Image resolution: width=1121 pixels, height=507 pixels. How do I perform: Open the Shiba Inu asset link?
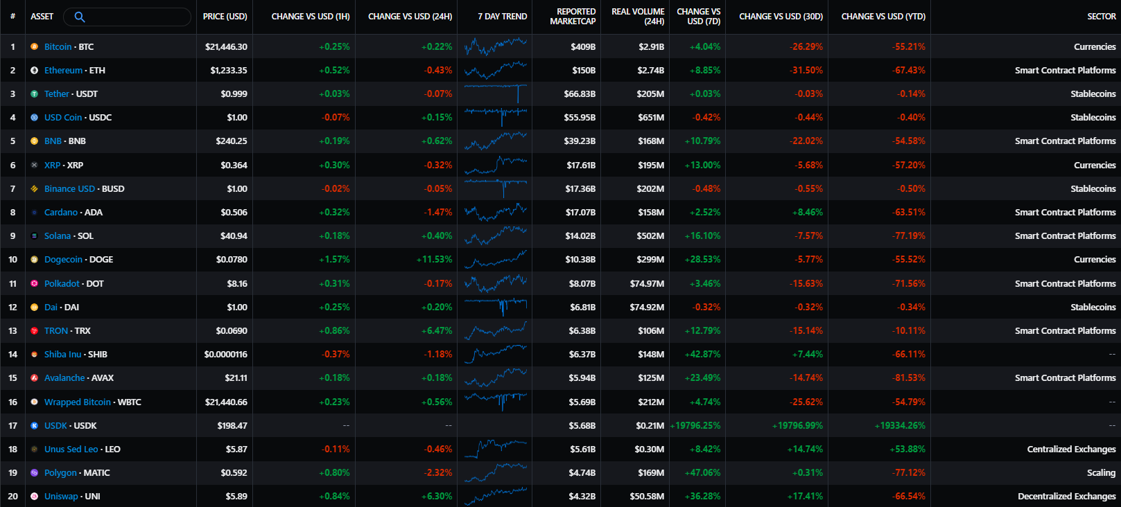tap(62, 355)
